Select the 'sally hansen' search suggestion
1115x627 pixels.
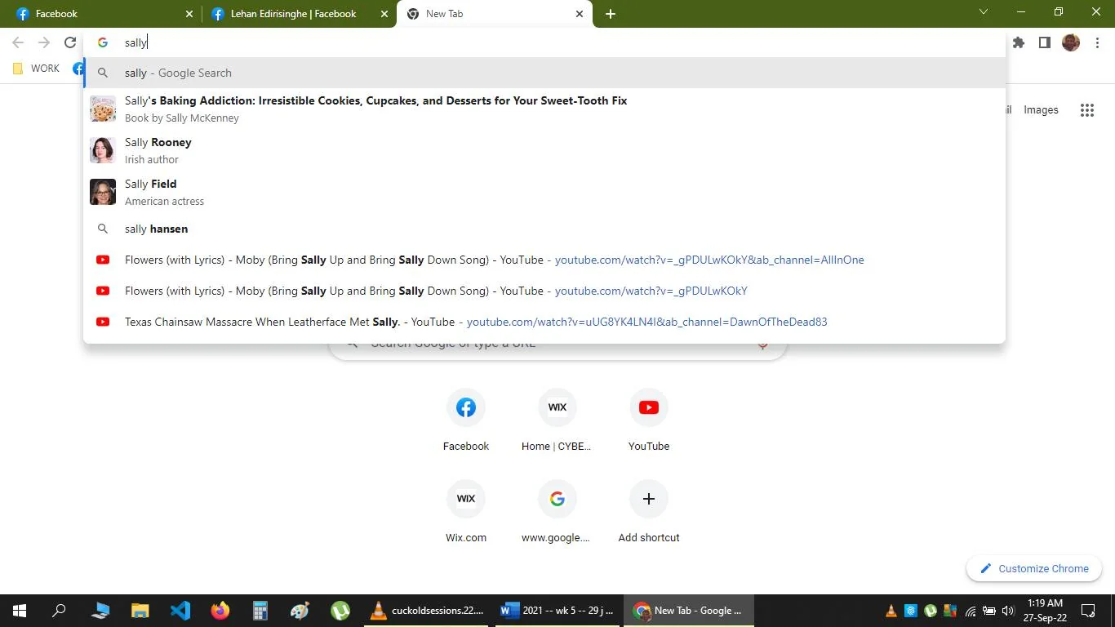point(544,229)
